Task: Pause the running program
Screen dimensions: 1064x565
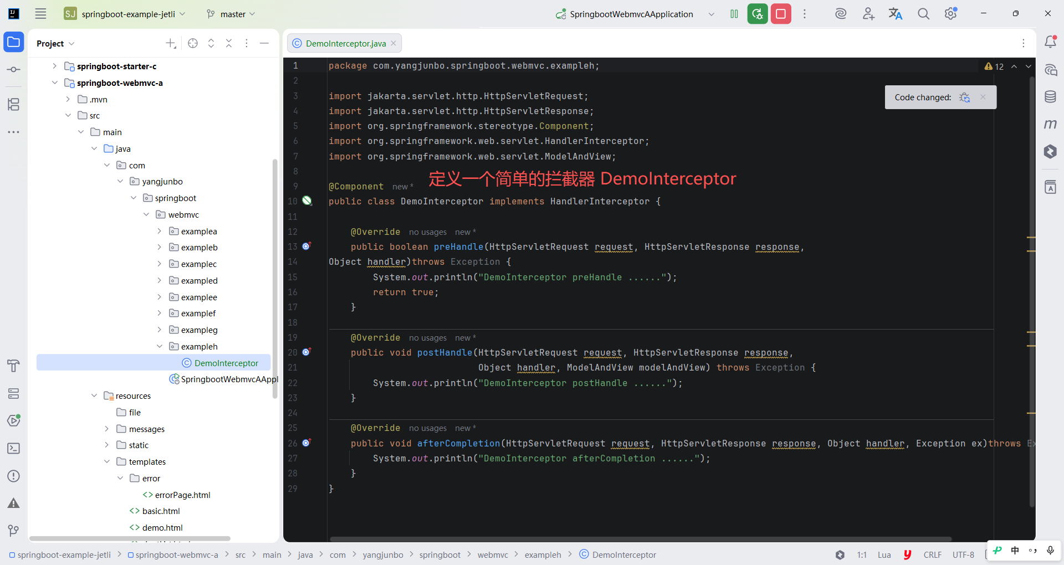Action: pyautogui.click(x=734, y=14)
